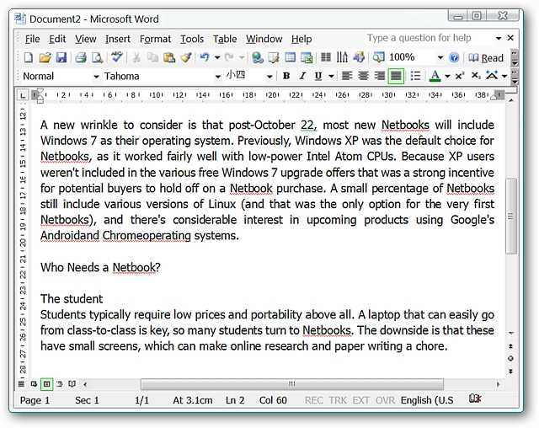The image size is (539, 428).
Task: Align text left
Action: point(347,76)
